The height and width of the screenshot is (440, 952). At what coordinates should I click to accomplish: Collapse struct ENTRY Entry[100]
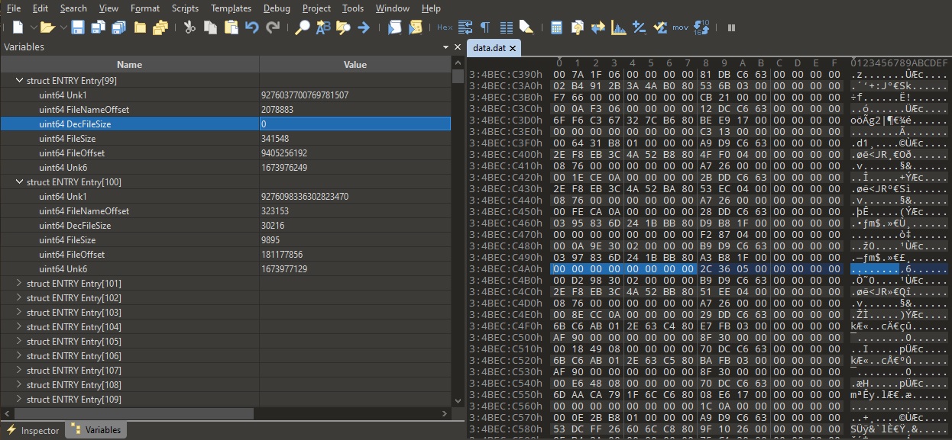tap(19, 181)
